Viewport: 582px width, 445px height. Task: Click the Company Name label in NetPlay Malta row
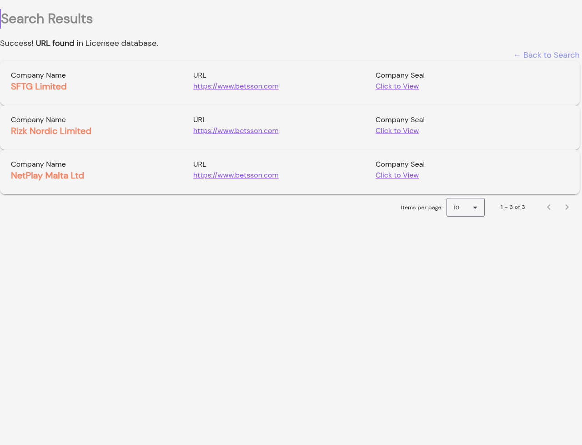click(x=38, y=164)
